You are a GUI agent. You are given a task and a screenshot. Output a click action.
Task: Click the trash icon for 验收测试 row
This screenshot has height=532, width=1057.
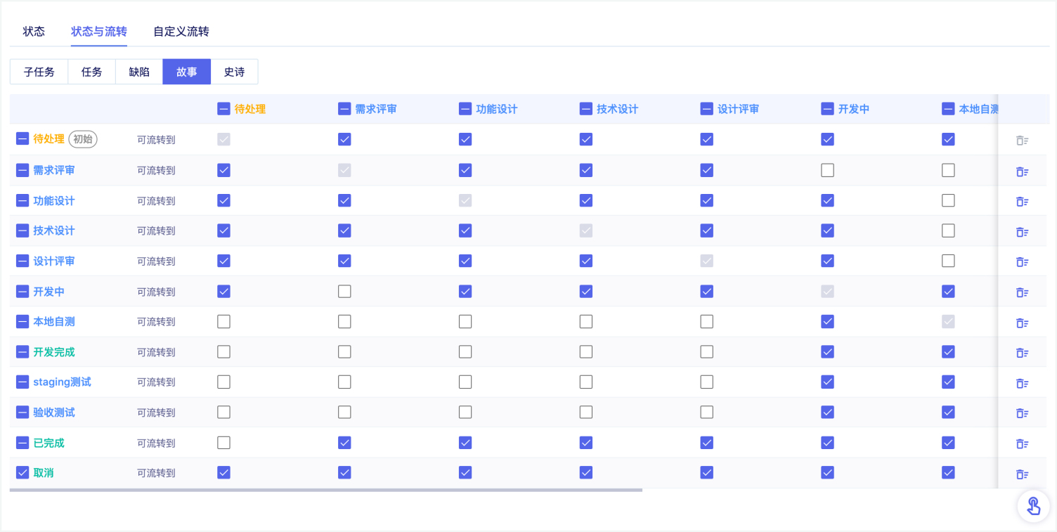point(1022,413)
